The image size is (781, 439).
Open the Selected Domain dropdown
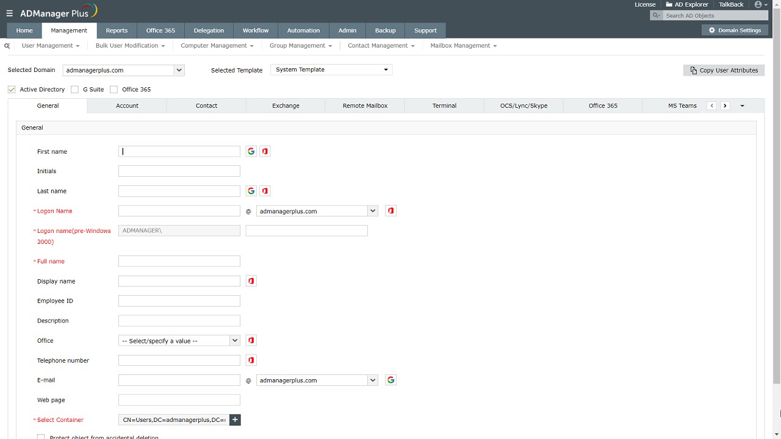(x=123, y=70)
